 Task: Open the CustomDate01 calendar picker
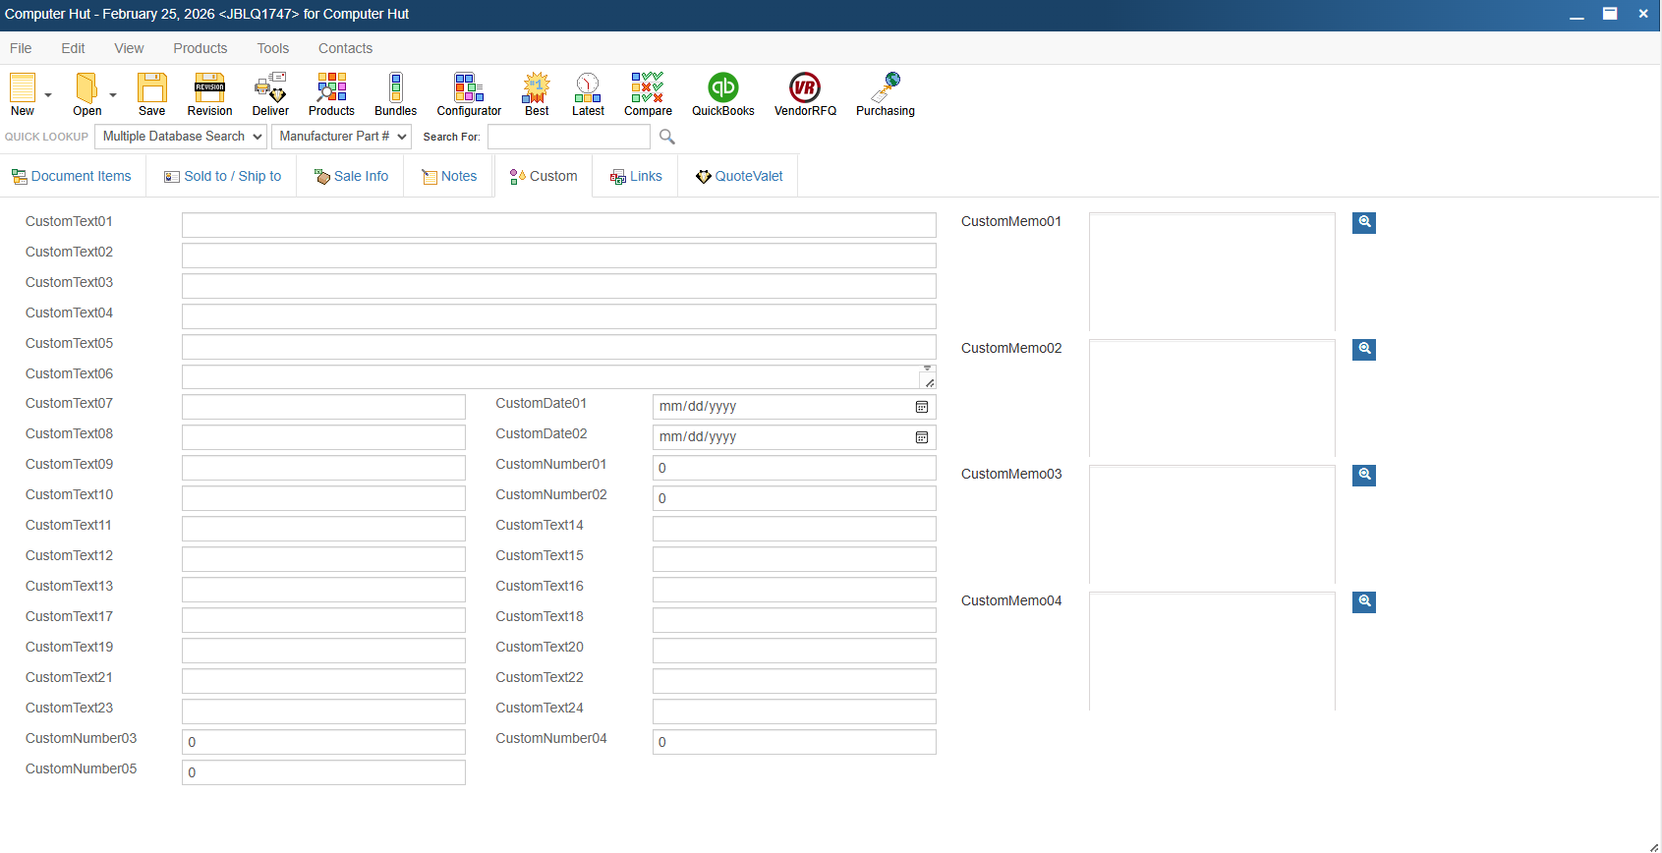[x=922, y=407]
